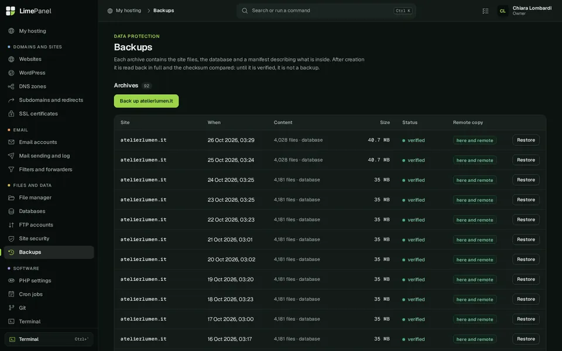Click the Ctrl K shortcut hint
Image resolution: width=562 pixels, height=351 pixels.
pos(403,11)
